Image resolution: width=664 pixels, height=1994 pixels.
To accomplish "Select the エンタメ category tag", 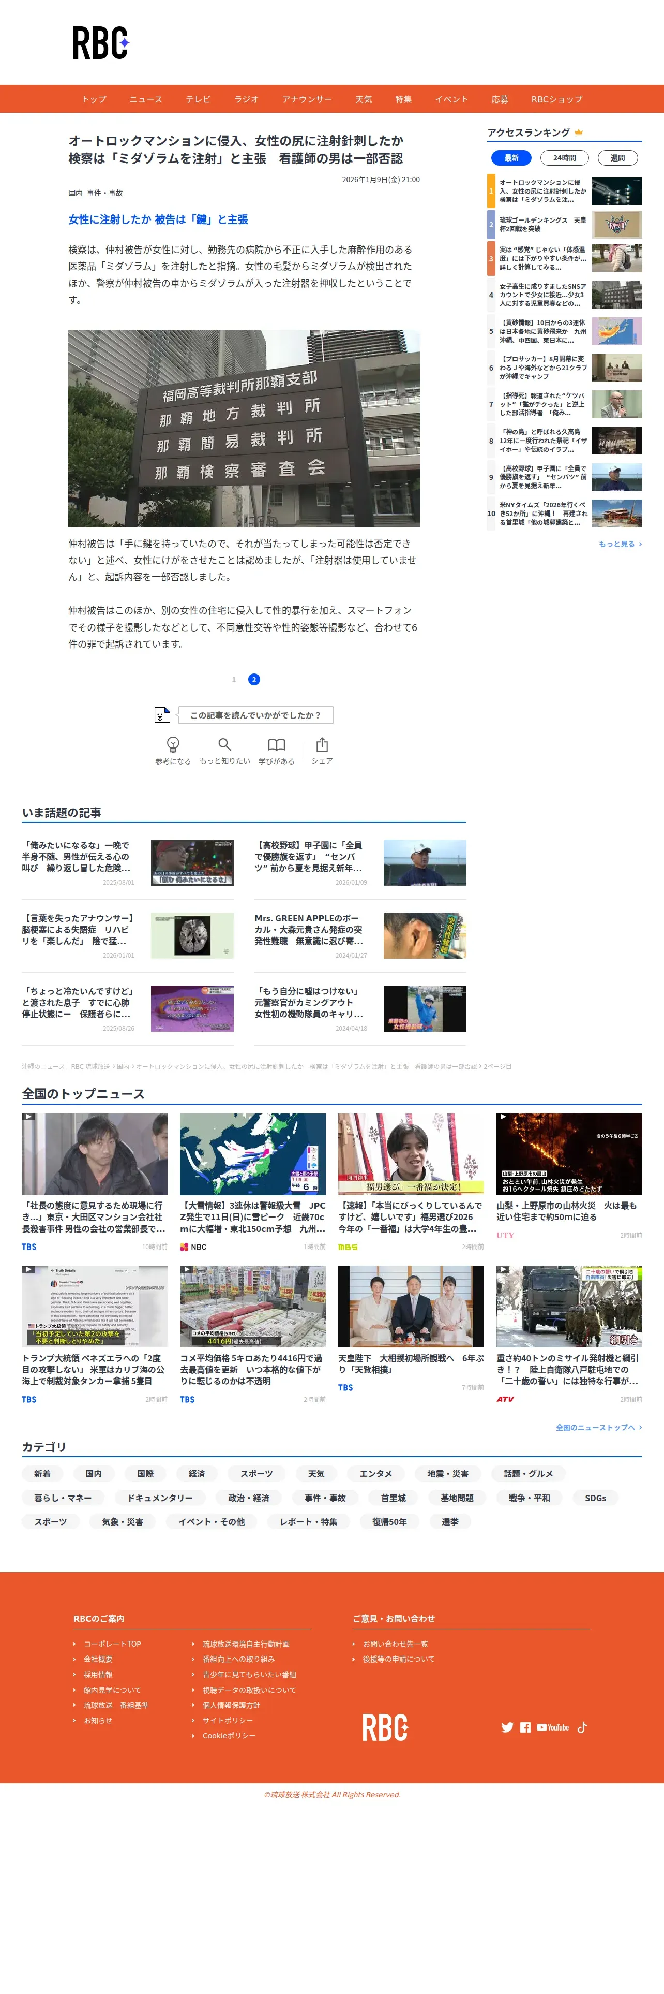I will pyautogui.click(x=375, y=1474).
